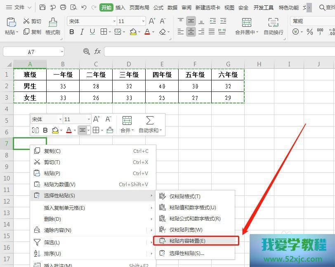Toggle Italic formatting in the ribbon
This screenshot has width=335, height=267.
tap(82, 32)
